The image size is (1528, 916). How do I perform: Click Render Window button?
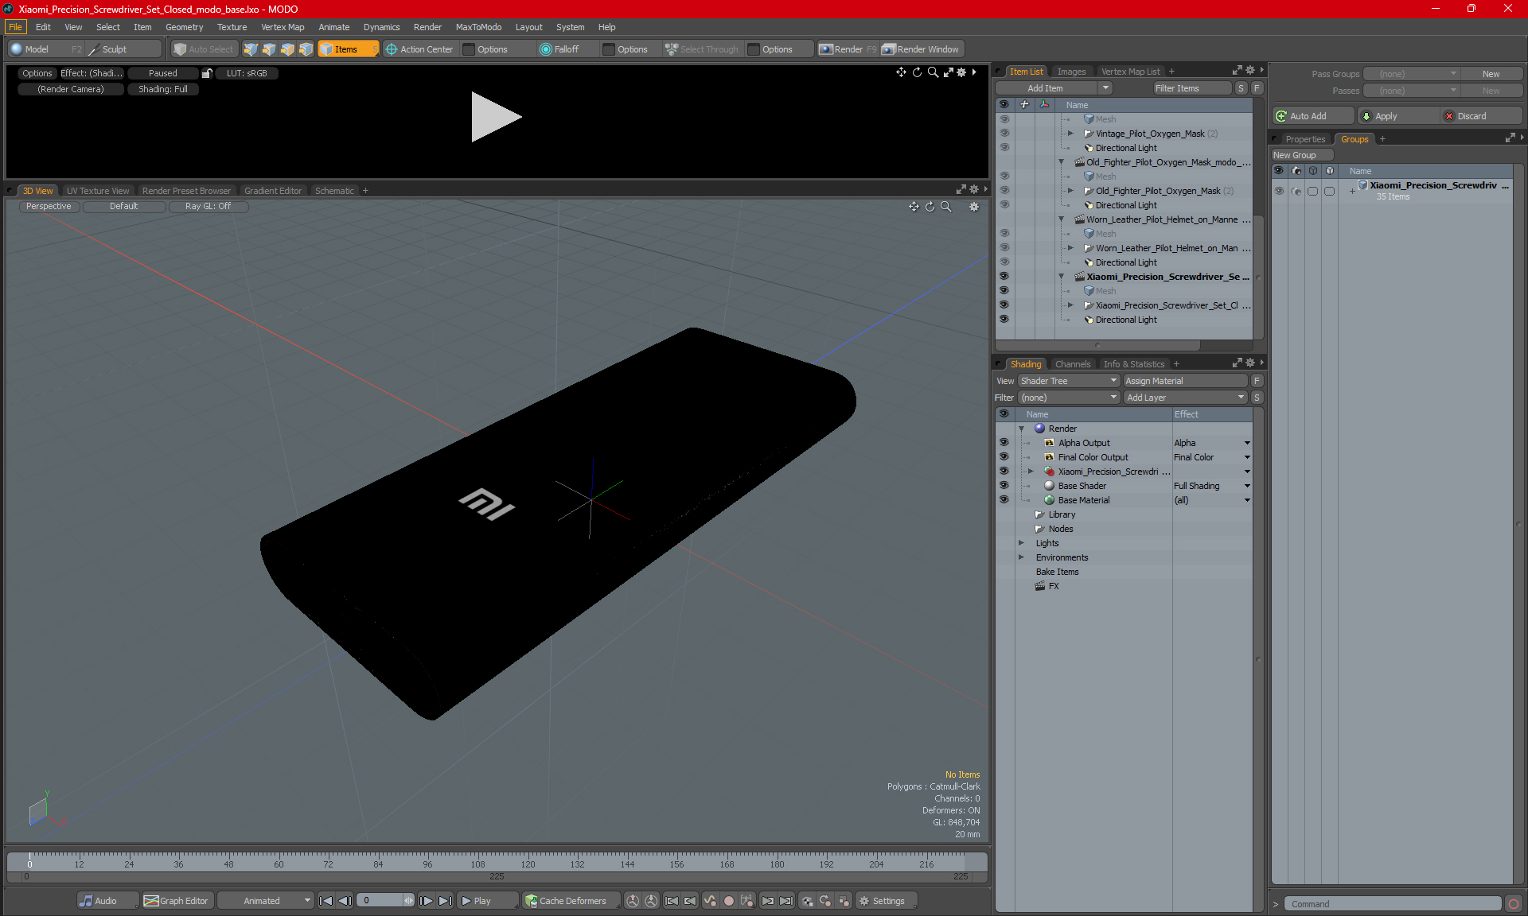coord(921,49)
